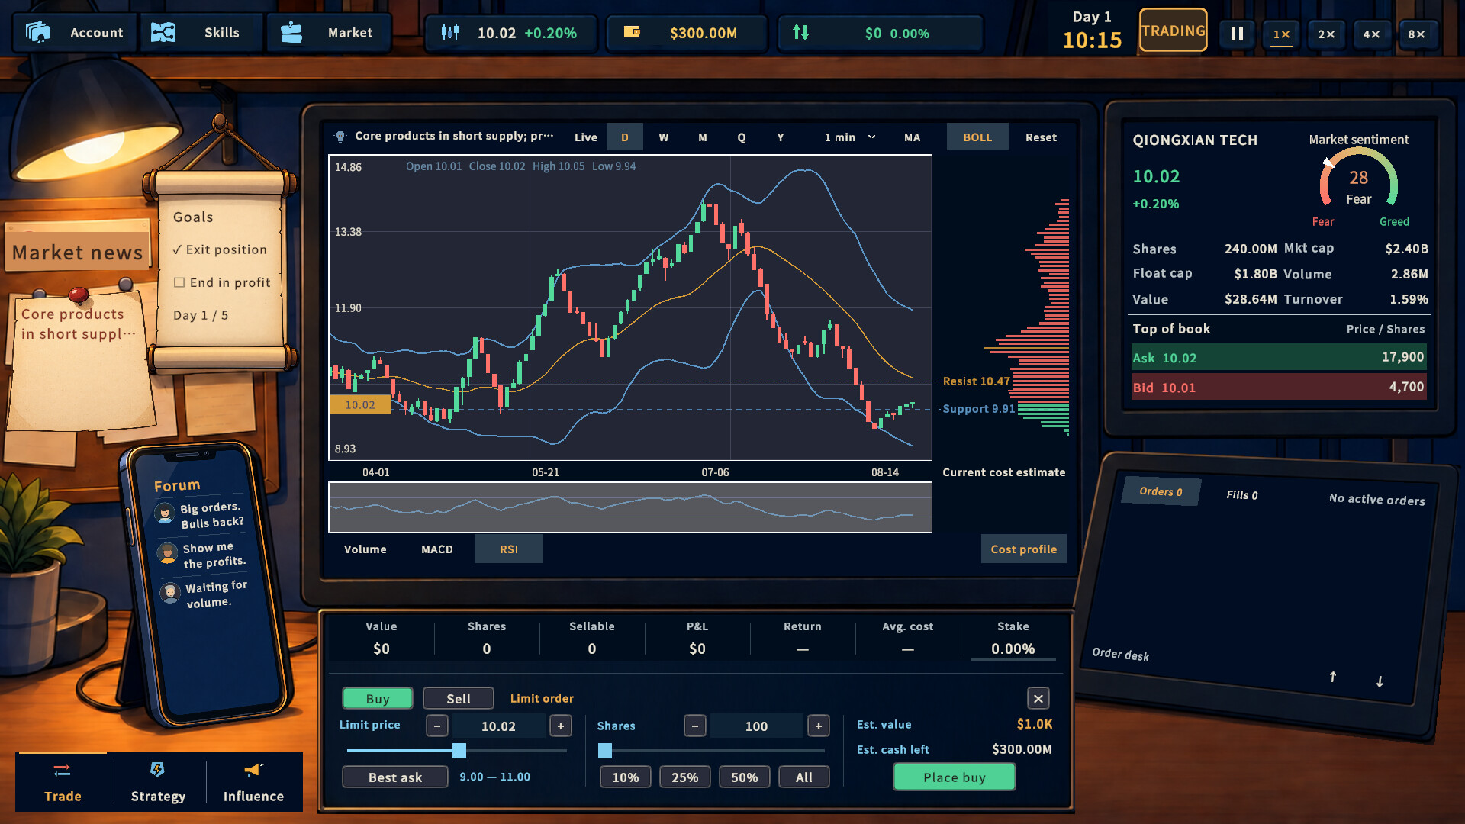Increase limit price with the plus button
Viewport: 1465px width, 824px height.
click(561, 726)
